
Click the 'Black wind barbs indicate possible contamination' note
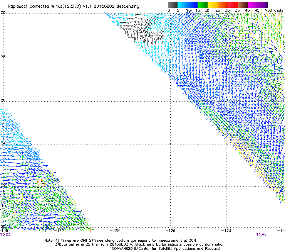[180, 244]
